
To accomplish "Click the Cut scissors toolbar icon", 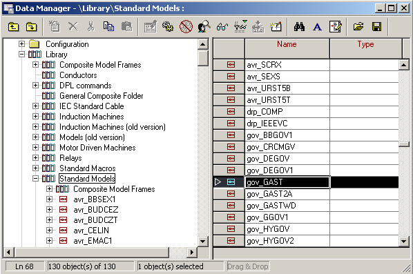I will [91, 27].
